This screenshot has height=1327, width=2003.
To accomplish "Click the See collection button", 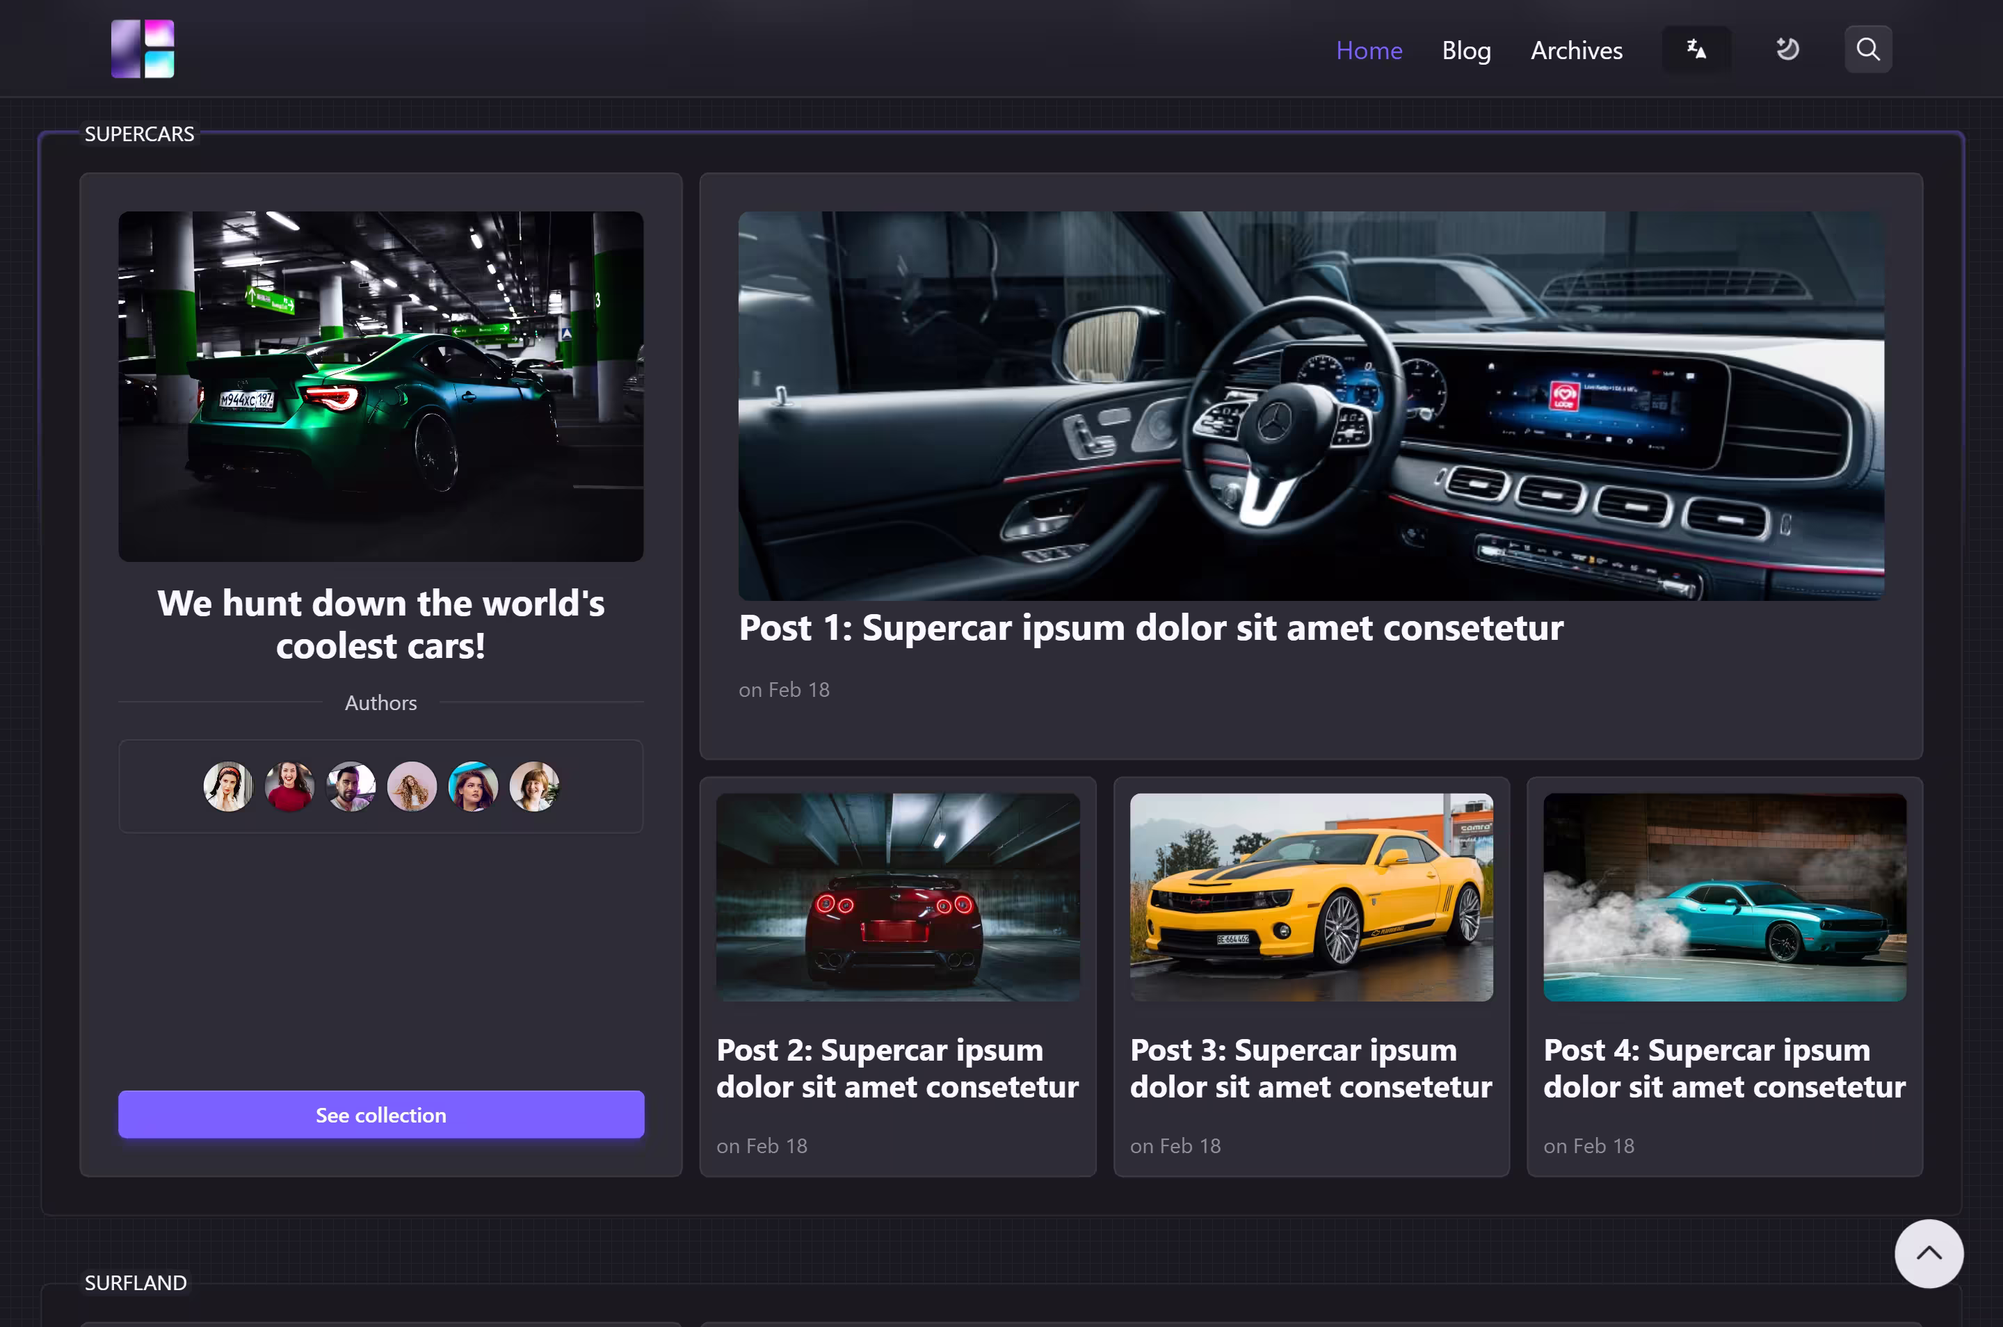I will click(381, 1115).
